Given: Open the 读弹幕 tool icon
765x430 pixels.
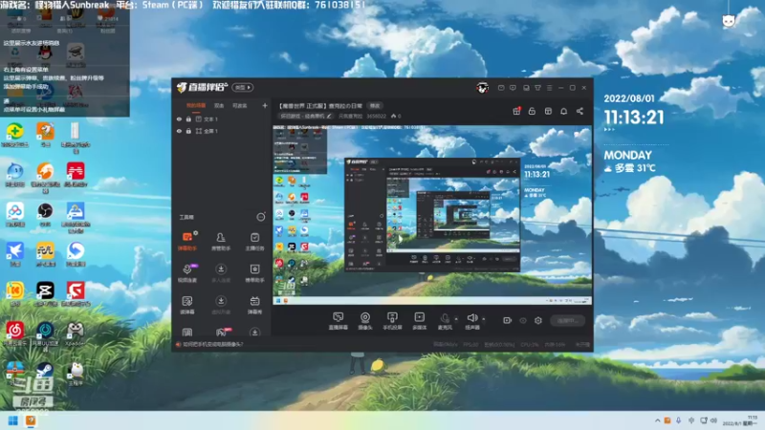Looking at the screenshot, I should [186, 304].
